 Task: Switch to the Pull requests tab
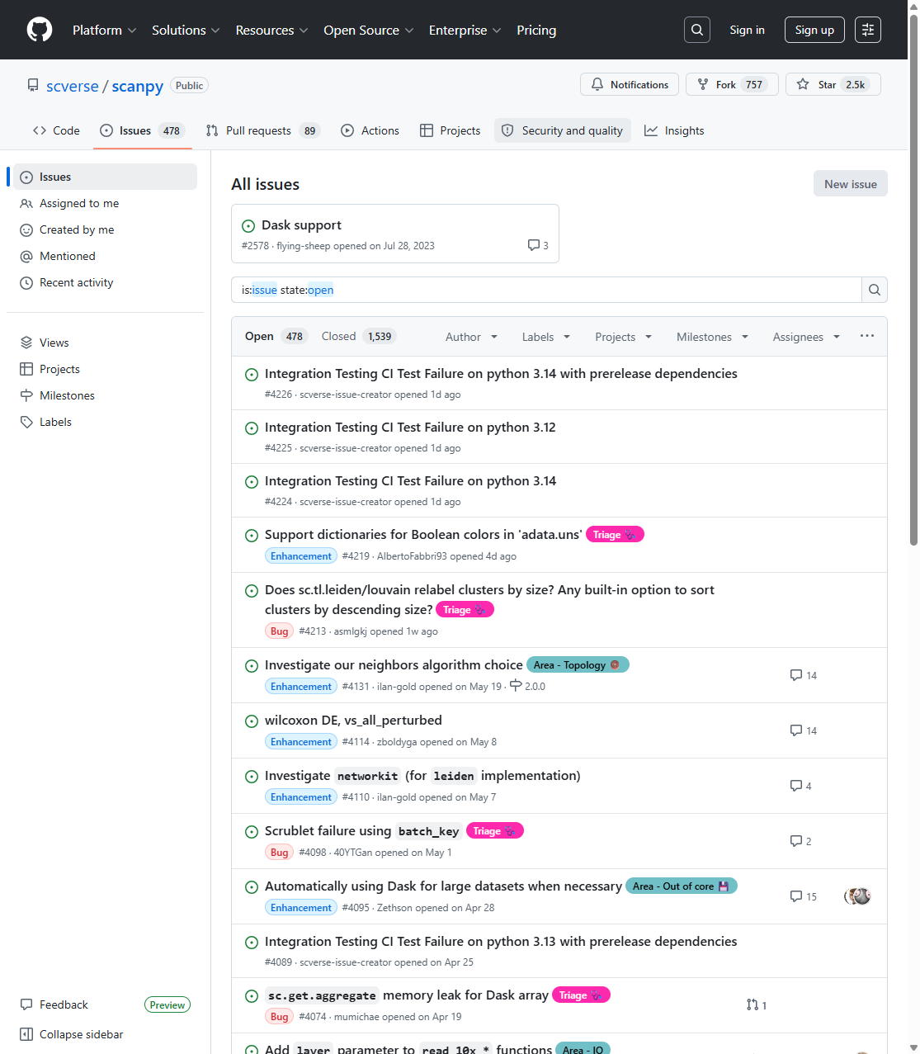click(x=262, y=130)
